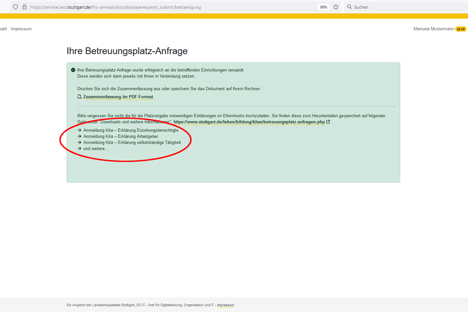Click the green success checkmark icon
Screen dimensions: 468x312
pos(73,70)
